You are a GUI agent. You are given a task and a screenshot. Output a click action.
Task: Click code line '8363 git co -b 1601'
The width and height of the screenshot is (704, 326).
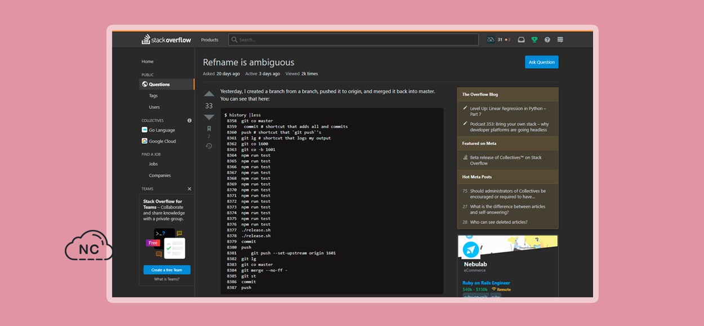point(251,150)
